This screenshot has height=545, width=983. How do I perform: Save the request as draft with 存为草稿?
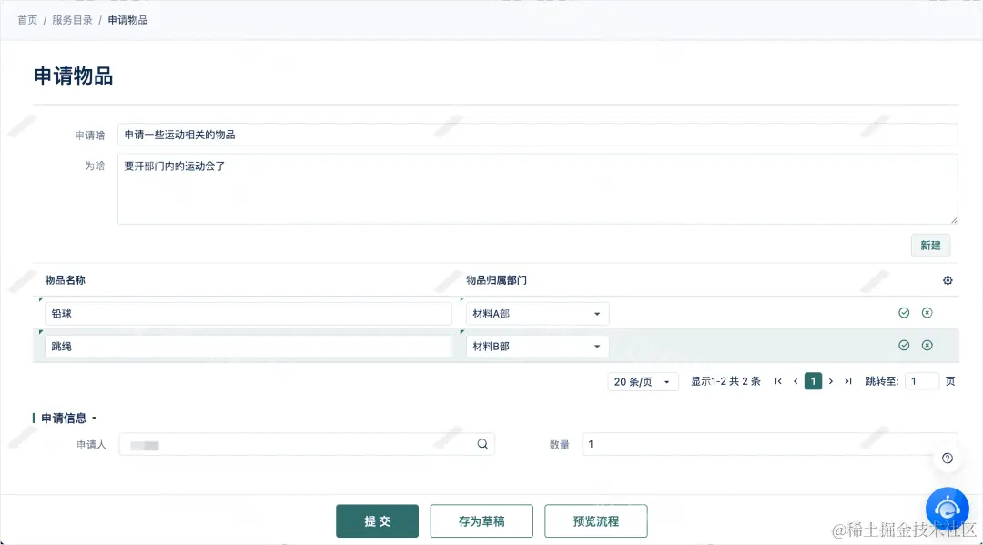pyautogui.click(x=481, y=520)
